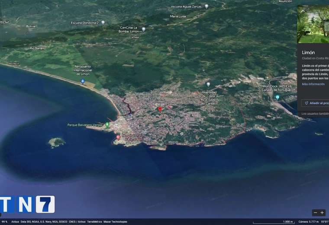The width and height of the screenshot is (329, 225).
Task: Click the Escuela Dondonia 2 marker
Action: 103,22
